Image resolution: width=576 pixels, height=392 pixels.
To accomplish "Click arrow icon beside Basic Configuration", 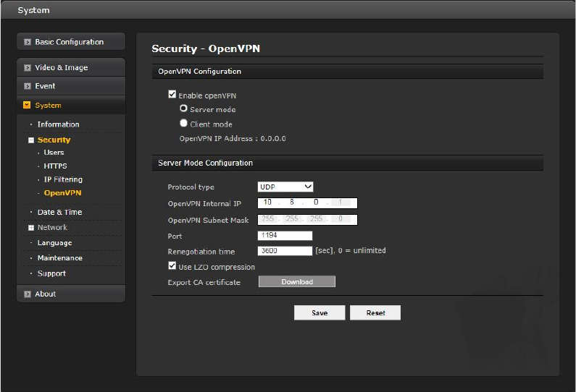I will pyautogui.click(x=28, y=42).
